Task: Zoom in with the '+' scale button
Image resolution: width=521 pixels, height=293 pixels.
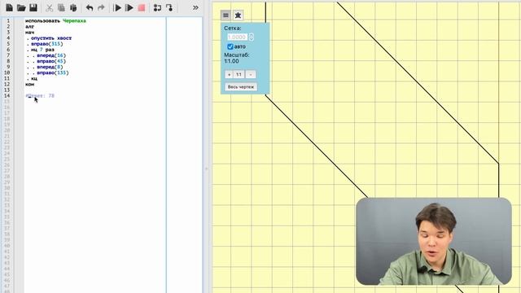Action: click(x=229, y=74)
